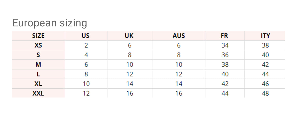Click the US column header

point(86,36)
